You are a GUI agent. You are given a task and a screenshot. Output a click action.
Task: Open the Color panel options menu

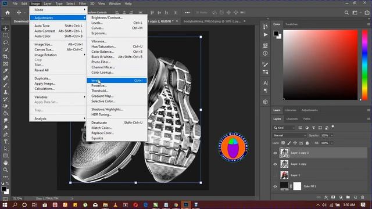(369, 24)
